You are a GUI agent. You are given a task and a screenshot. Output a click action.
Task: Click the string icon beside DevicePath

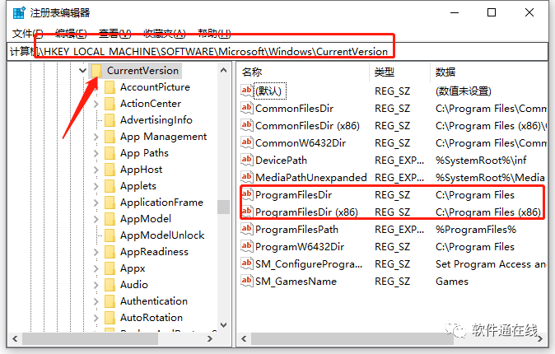(x=247, y=160)
